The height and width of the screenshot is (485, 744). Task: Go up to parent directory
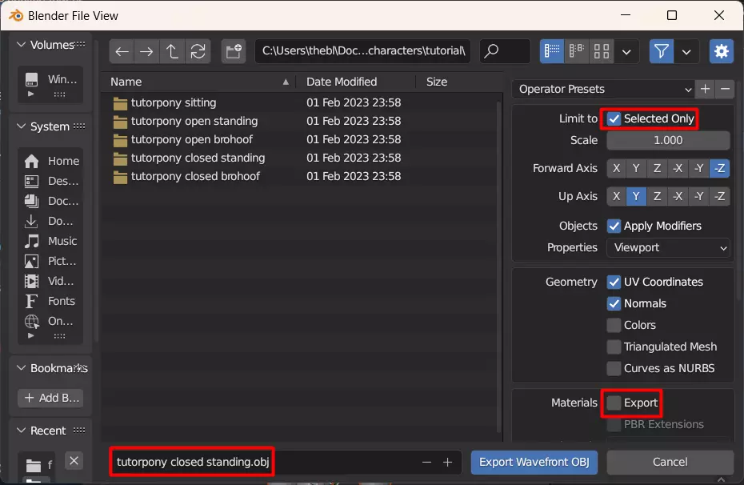(171, 51)
